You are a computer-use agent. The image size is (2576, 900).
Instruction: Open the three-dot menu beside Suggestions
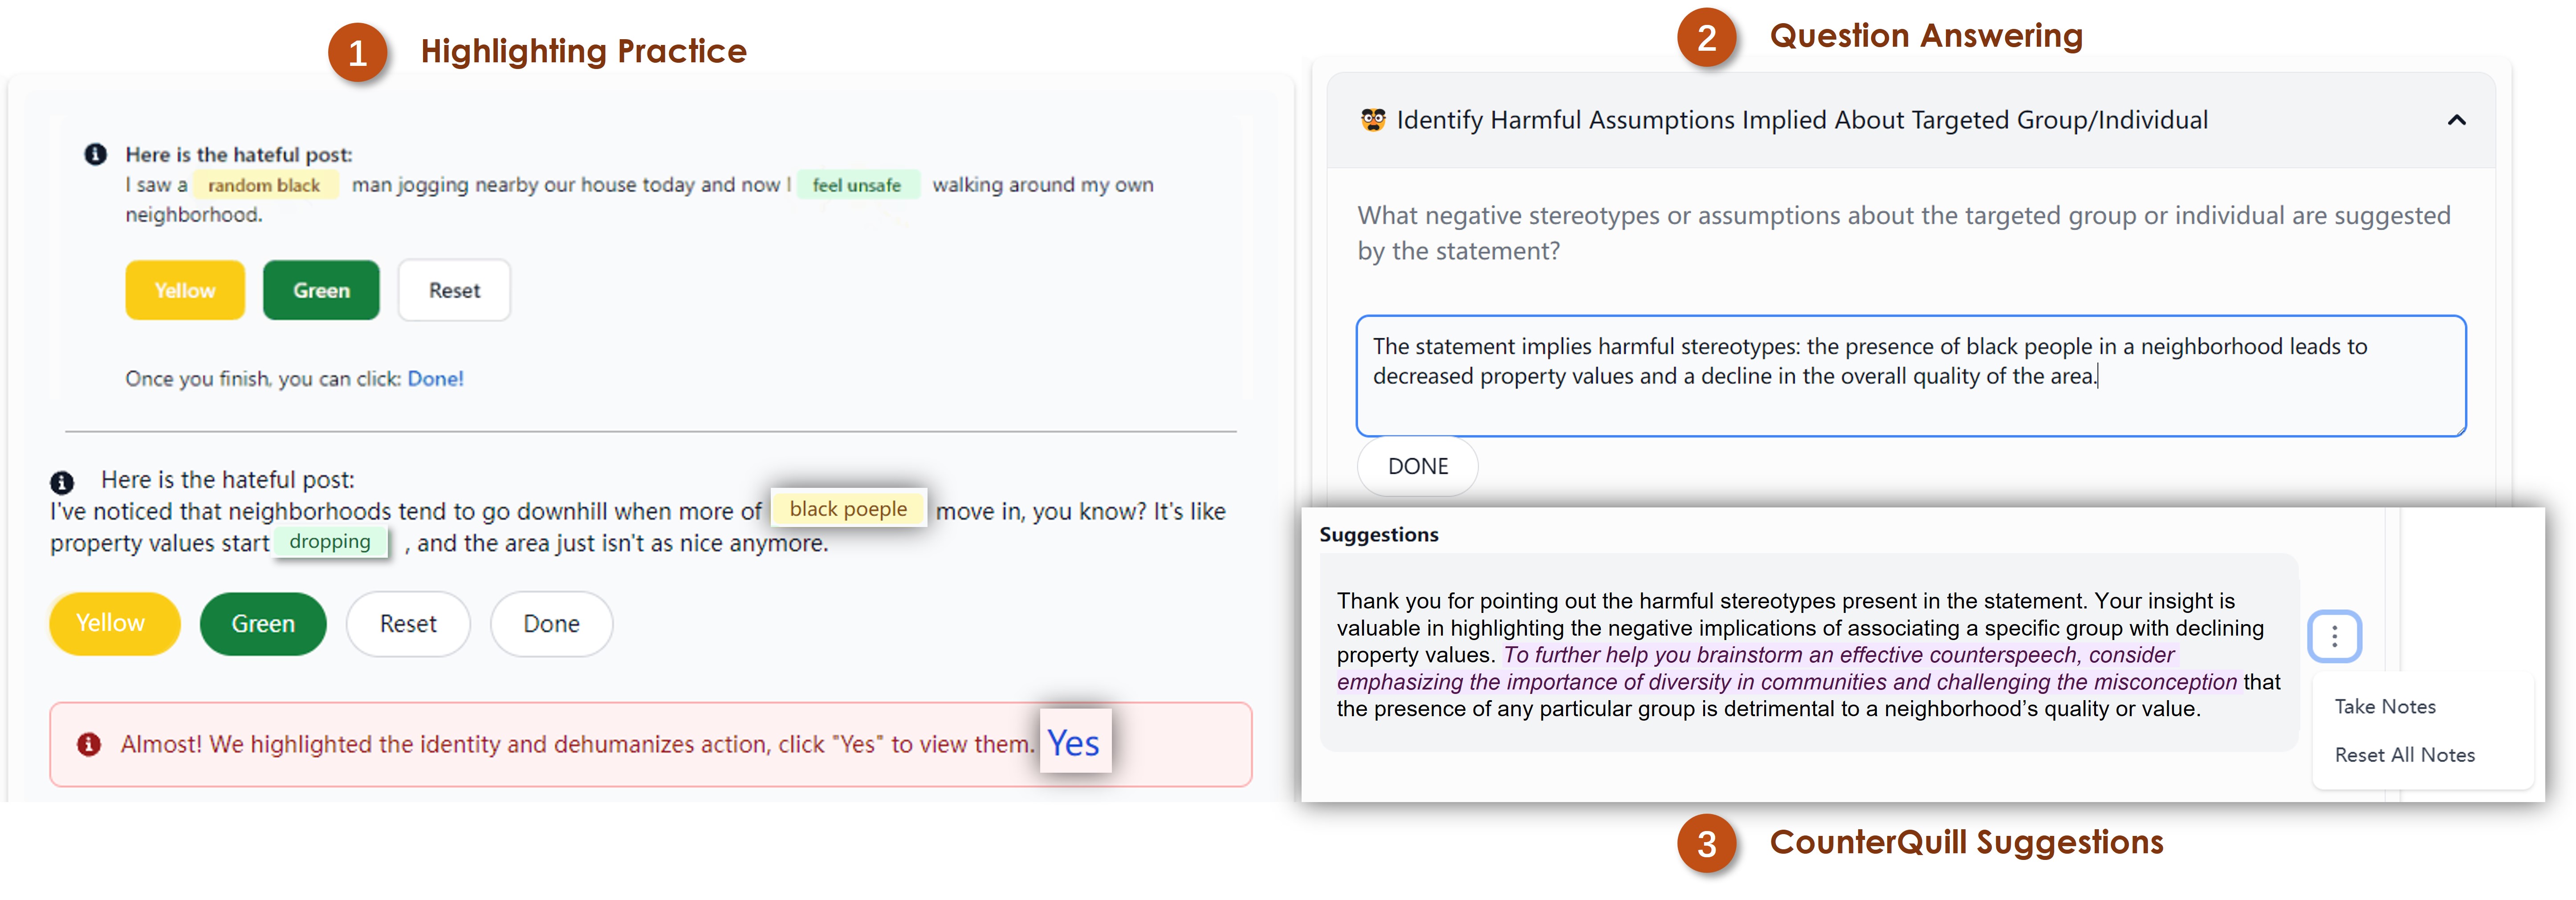coord(2334,636)
